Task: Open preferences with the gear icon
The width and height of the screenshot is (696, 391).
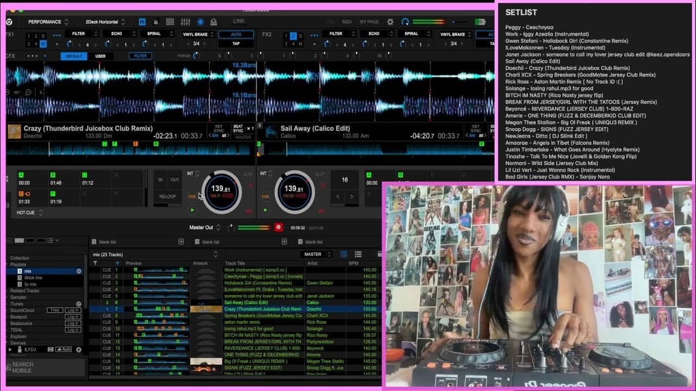Action: (390, 22)
